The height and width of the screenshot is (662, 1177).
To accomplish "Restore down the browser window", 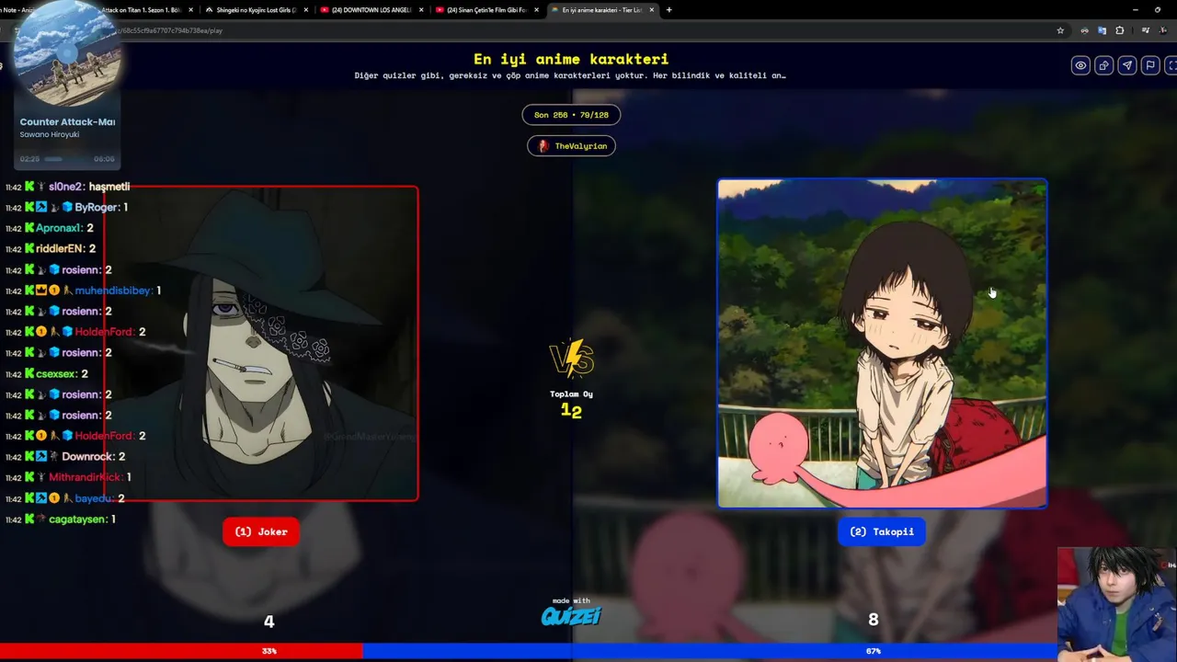I will (x=1158, y=10).
